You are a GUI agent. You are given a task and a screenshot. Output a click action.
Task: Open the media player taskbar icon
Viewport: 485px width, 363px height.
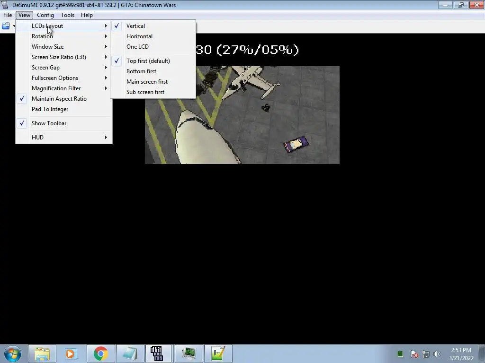click(x=71, y=354)
